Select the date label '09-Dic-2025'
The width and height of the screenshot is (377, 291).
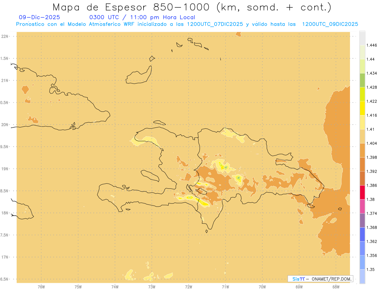[x=39, y=18]
